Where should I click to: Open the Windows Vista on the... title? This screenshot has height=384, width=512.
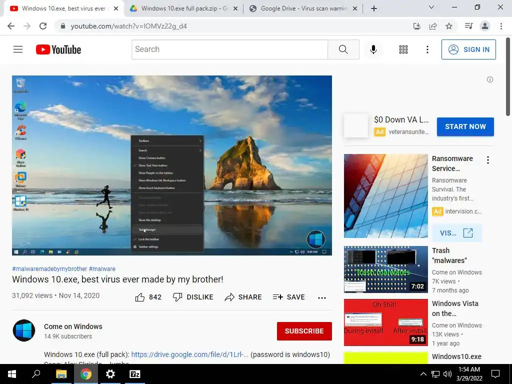[455, 308]
